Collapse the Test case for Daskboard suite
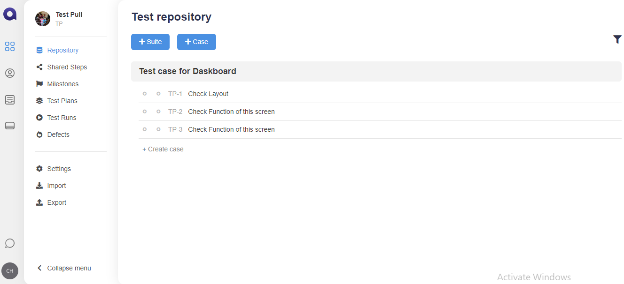The width and height of the screenshot is (624, 284). pyautogui.click(x=187, y=71)
